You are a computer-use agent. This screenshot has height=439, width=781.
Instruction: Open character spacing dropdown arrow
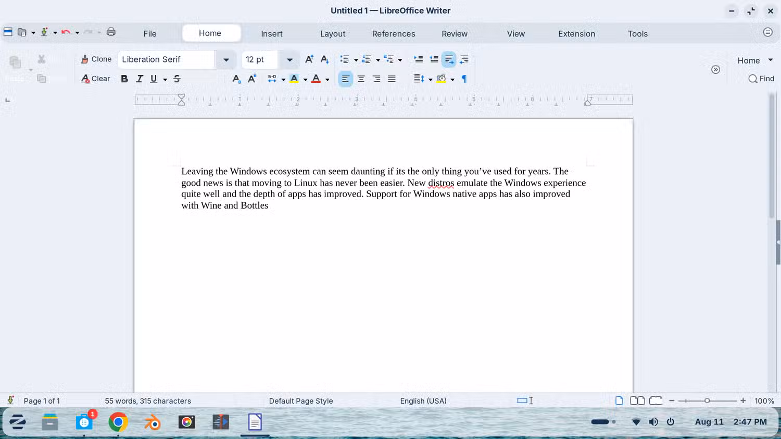pos(283,79)
